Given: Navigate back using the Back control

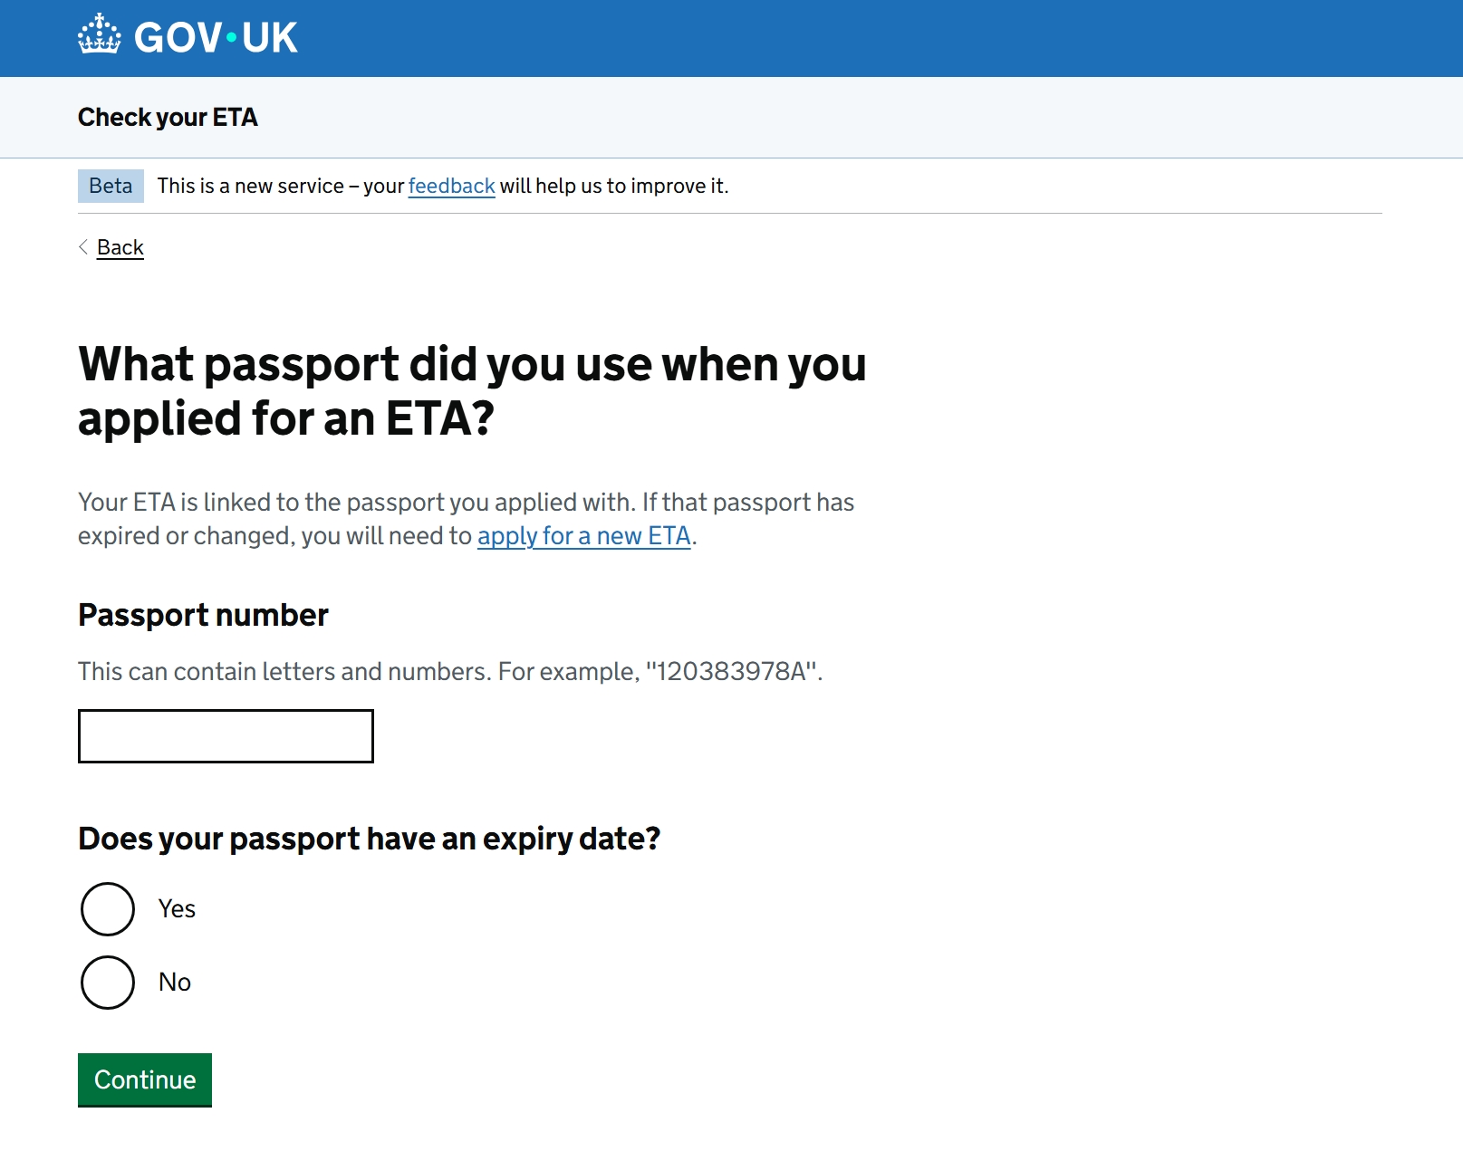Looking at the screenshot, I should (119, 246).
